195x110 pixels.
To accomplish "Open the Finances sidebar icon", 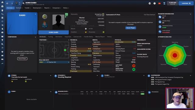I will pyautogui.click(x=2, y=59).
